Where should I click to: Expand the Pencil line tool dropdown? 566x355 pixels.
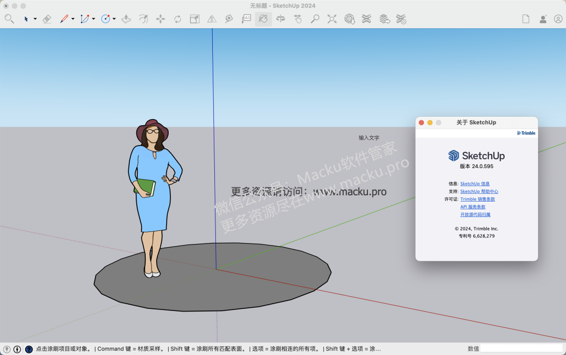pyautogui.click(x=73, y=19)
